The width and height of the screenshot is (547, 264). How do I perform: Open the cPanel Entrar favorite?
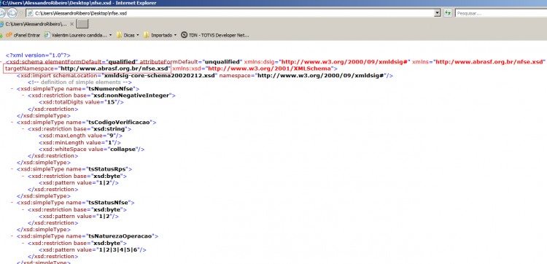pos(23,35)
